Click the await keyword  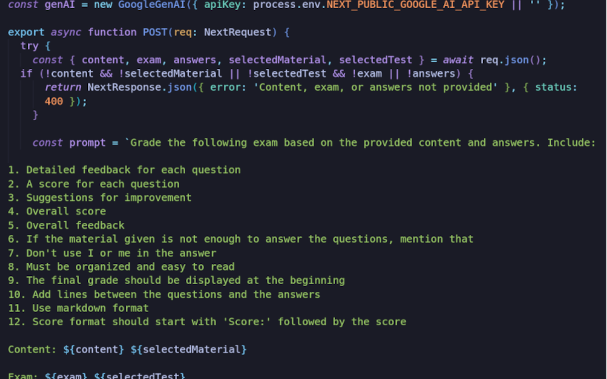460,60
